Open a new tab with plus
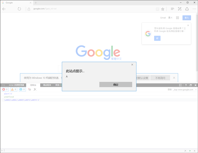The height and width of the screenshot is (153, 198). pyautogui.click(x=36, y=3)
